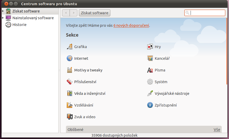229x139 pixels.
Task: Open the Internet section label
Action: click(81, 58)
